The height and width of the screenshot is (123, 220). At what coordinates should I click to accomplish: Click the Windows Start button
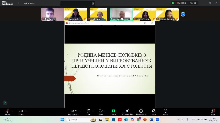62,120
